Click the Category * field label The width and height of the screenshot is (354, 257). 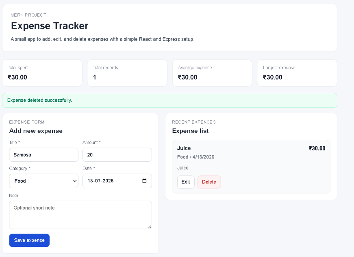(x=20, y=169)
